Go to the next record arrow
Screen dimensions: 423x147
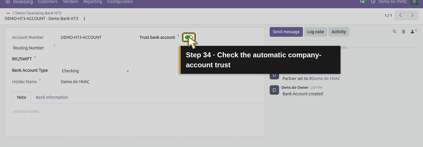[412, 15]
